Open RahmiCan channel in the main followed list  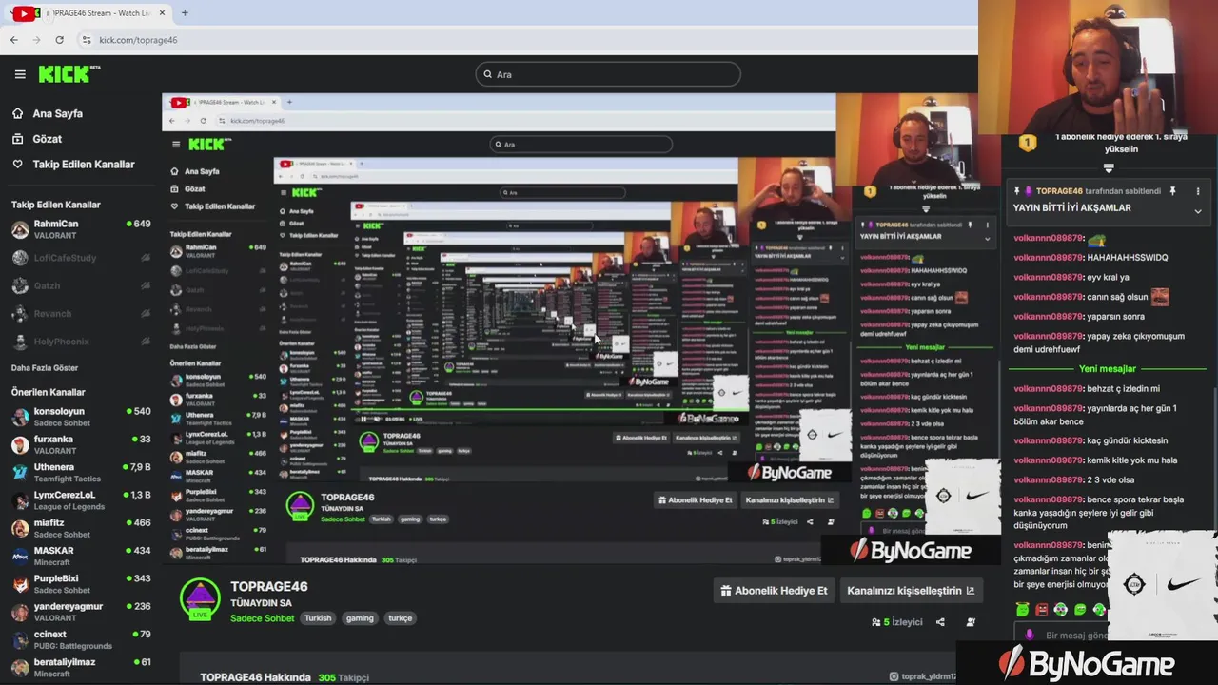coord(81,229)
